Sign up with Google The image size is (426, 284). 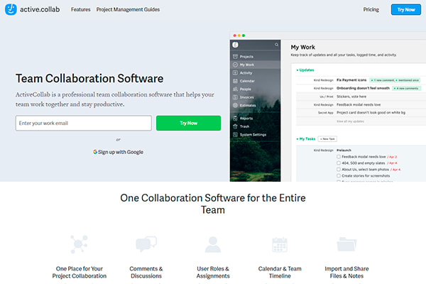click(x=118, y=152)
